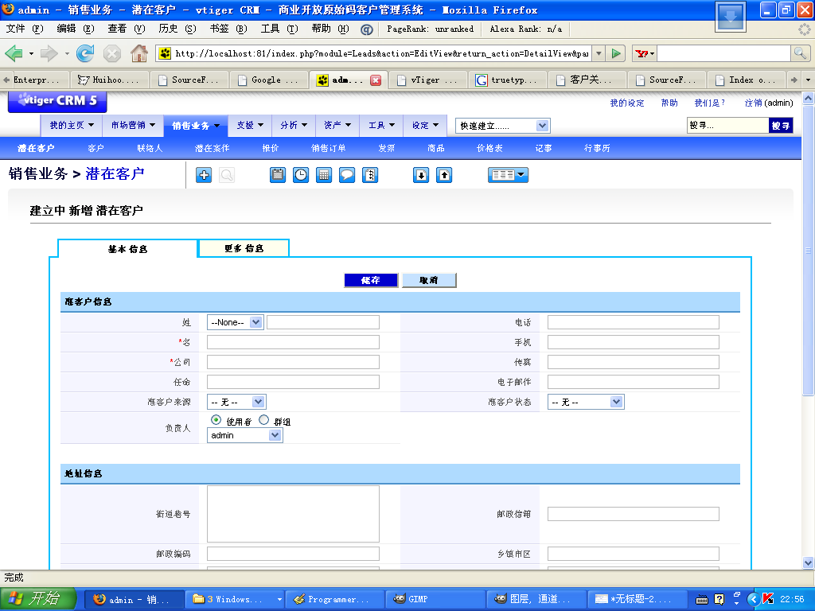Open the calculator icon in the toolbar
Image resolution: width=815 pixels, height=611 pixels.
tap(324, 175)
